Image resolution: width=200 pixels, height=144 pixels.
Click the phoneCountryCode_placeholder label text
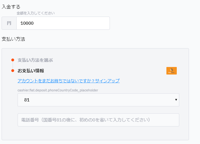click(58, 90)
